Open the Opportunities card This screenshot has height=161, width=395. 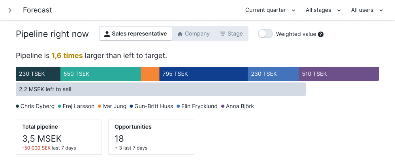[151, 137]
